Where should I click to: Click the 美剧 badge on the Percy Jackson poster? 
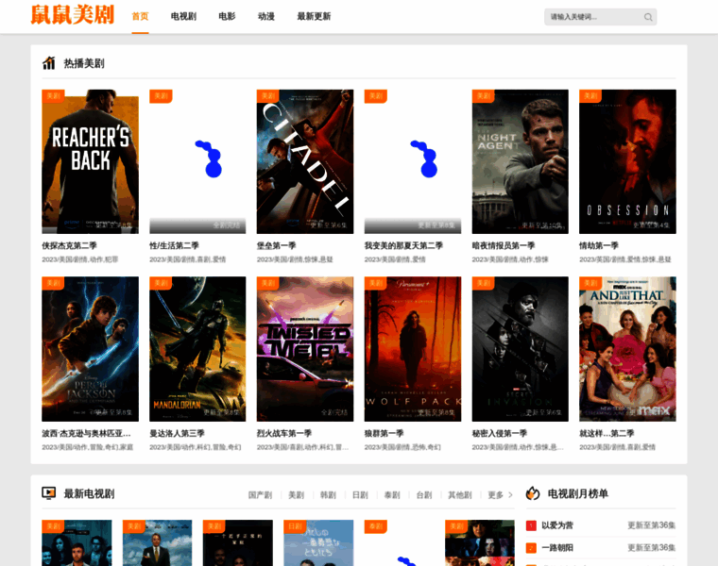(53, 283)
